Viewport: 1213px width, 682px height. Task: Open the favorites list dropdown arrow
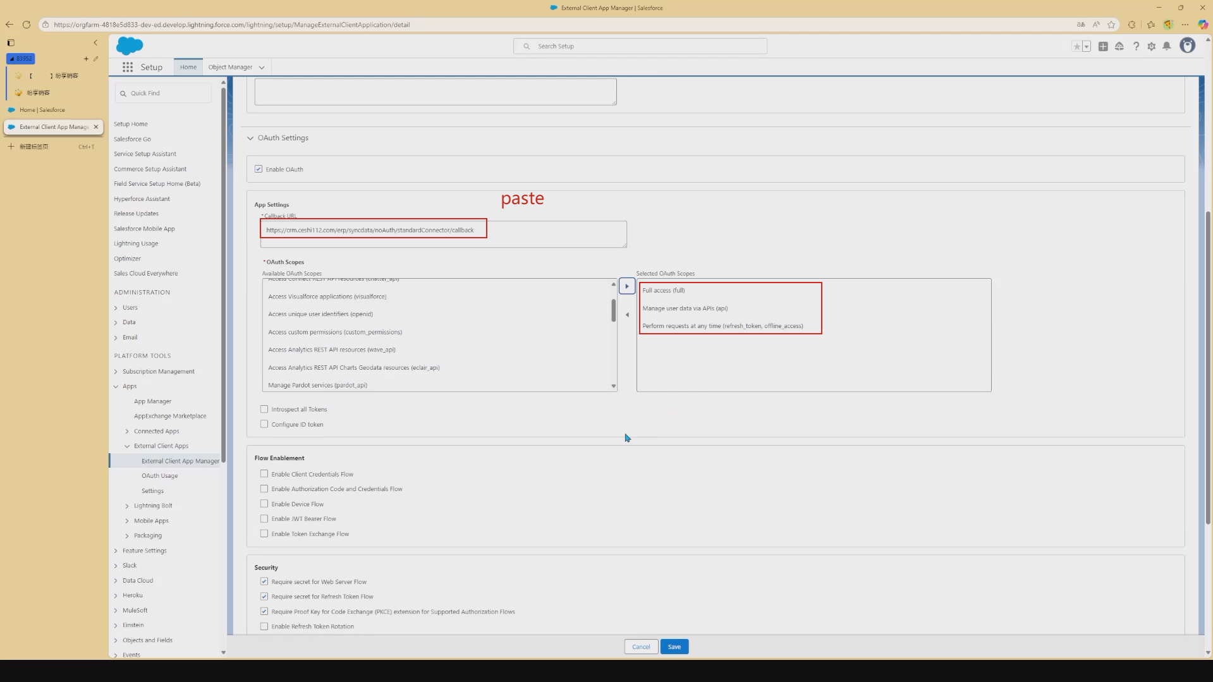click(1087, 46)
